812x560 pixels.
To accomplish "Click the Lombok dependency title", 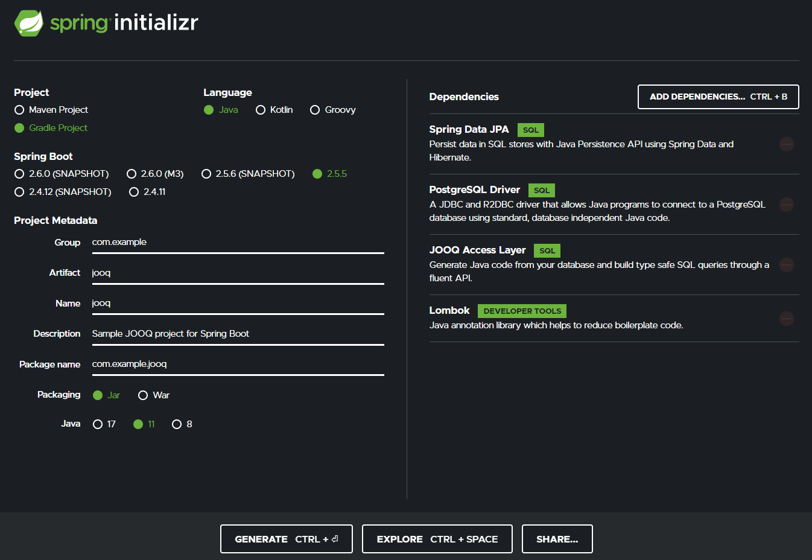I will click(x=449, y=310).
